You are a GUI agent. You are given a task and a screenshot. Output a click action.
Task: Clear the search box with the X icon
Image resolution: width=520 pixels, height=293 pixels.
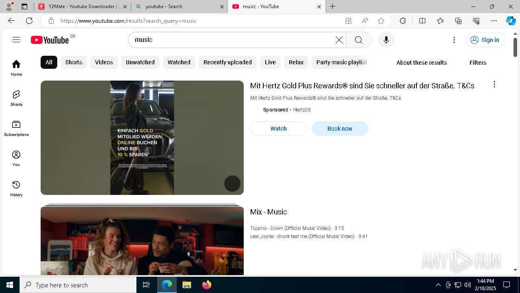pyautogui.click(x=339, y=40)
